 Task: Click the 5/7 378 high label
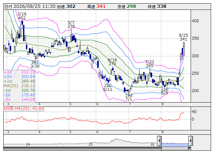71,25
